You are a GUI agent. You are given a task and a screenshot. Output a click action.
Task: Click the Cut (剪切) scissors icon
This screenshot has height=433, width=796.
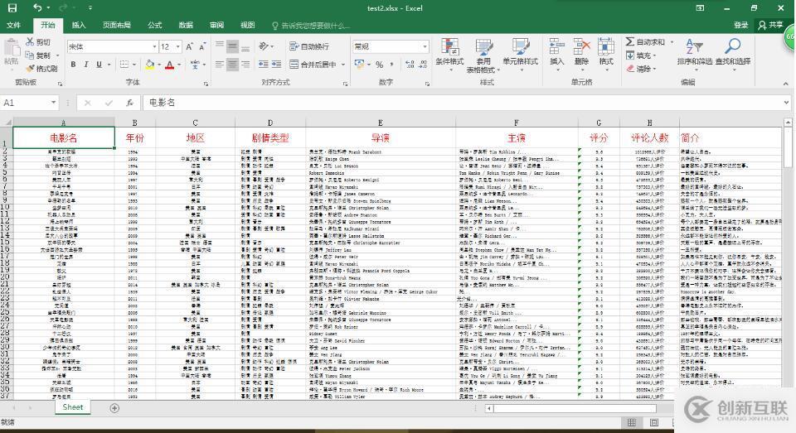coord(30,42)
